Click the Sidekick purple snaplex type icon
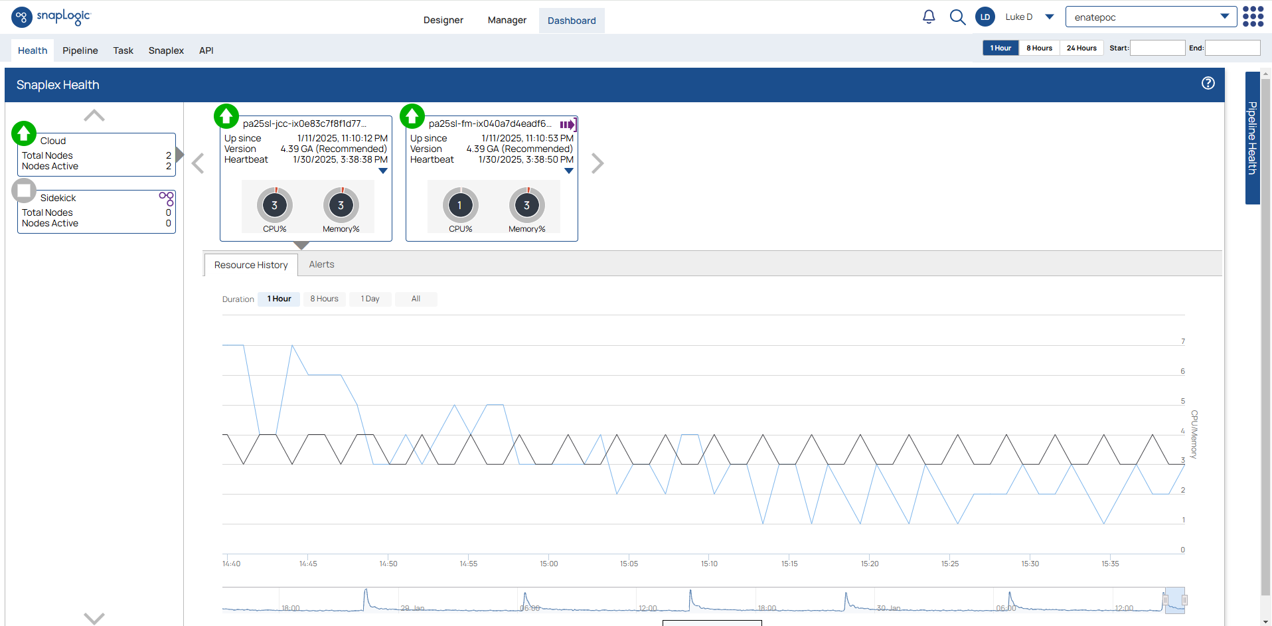The image size is (1272, 626). 167,198
